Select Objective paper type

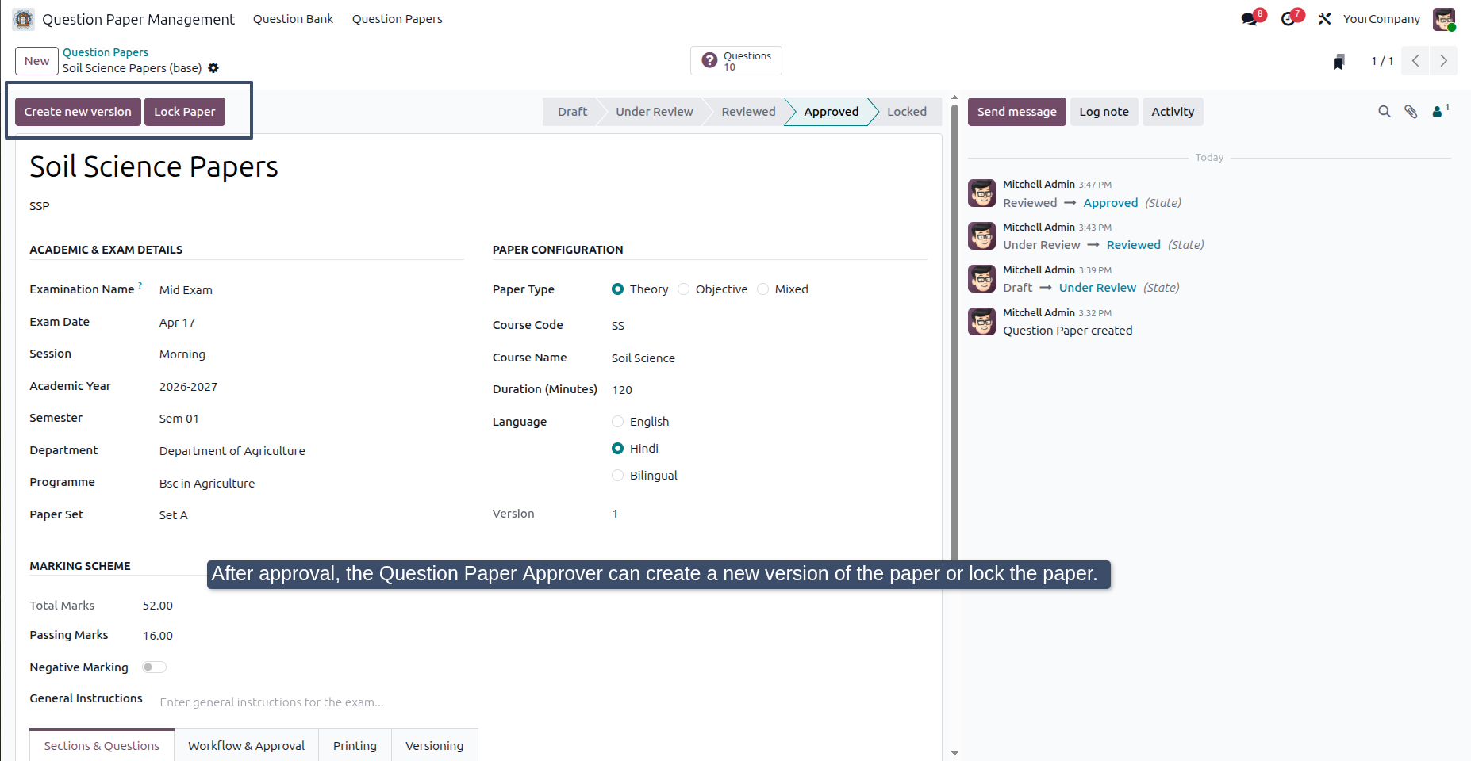point(683,289)
